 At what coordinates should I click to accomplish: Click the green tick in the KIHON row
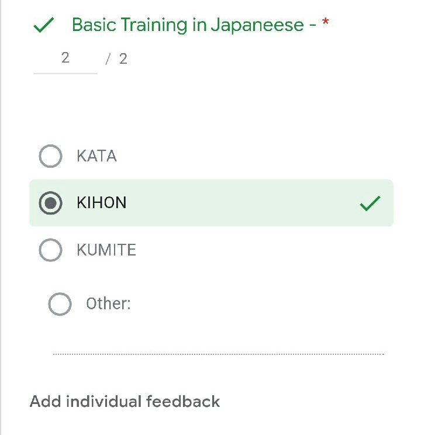pos(370,203)
